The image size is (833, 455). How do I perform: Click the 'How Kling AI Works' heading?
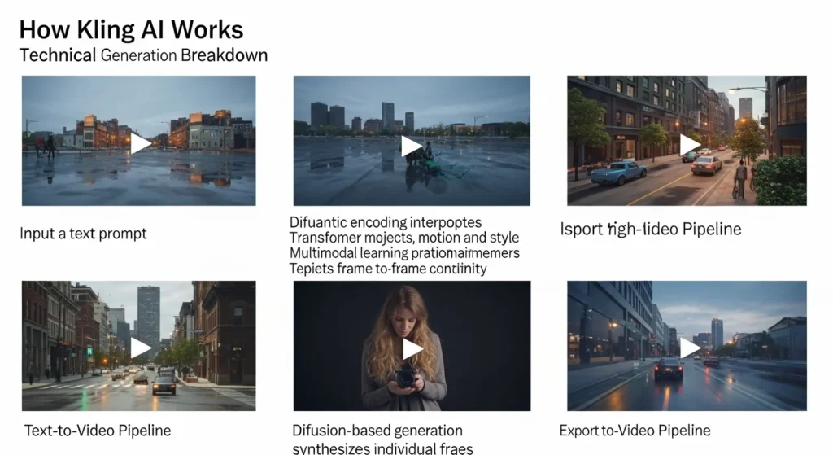tap(131, 30)
